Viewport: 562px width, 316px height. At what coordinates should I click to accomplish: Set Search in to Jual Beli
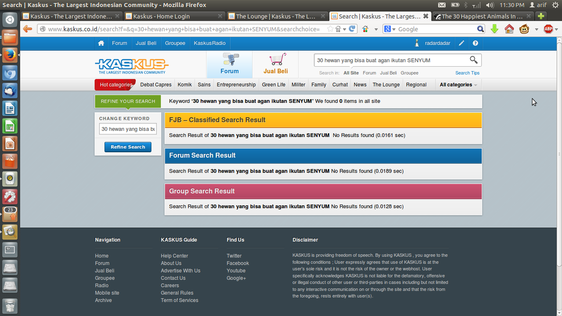coord(388,73)
